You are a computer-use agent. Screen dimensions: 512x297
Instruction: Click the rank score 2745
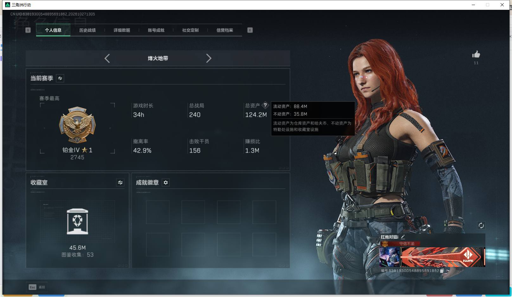click(77, 157)
